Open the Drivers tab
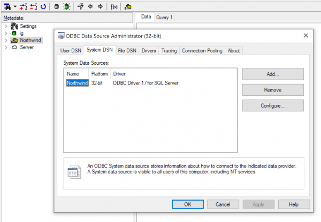The height and width of the screenshot is (222, 321). tap(149, 50)
